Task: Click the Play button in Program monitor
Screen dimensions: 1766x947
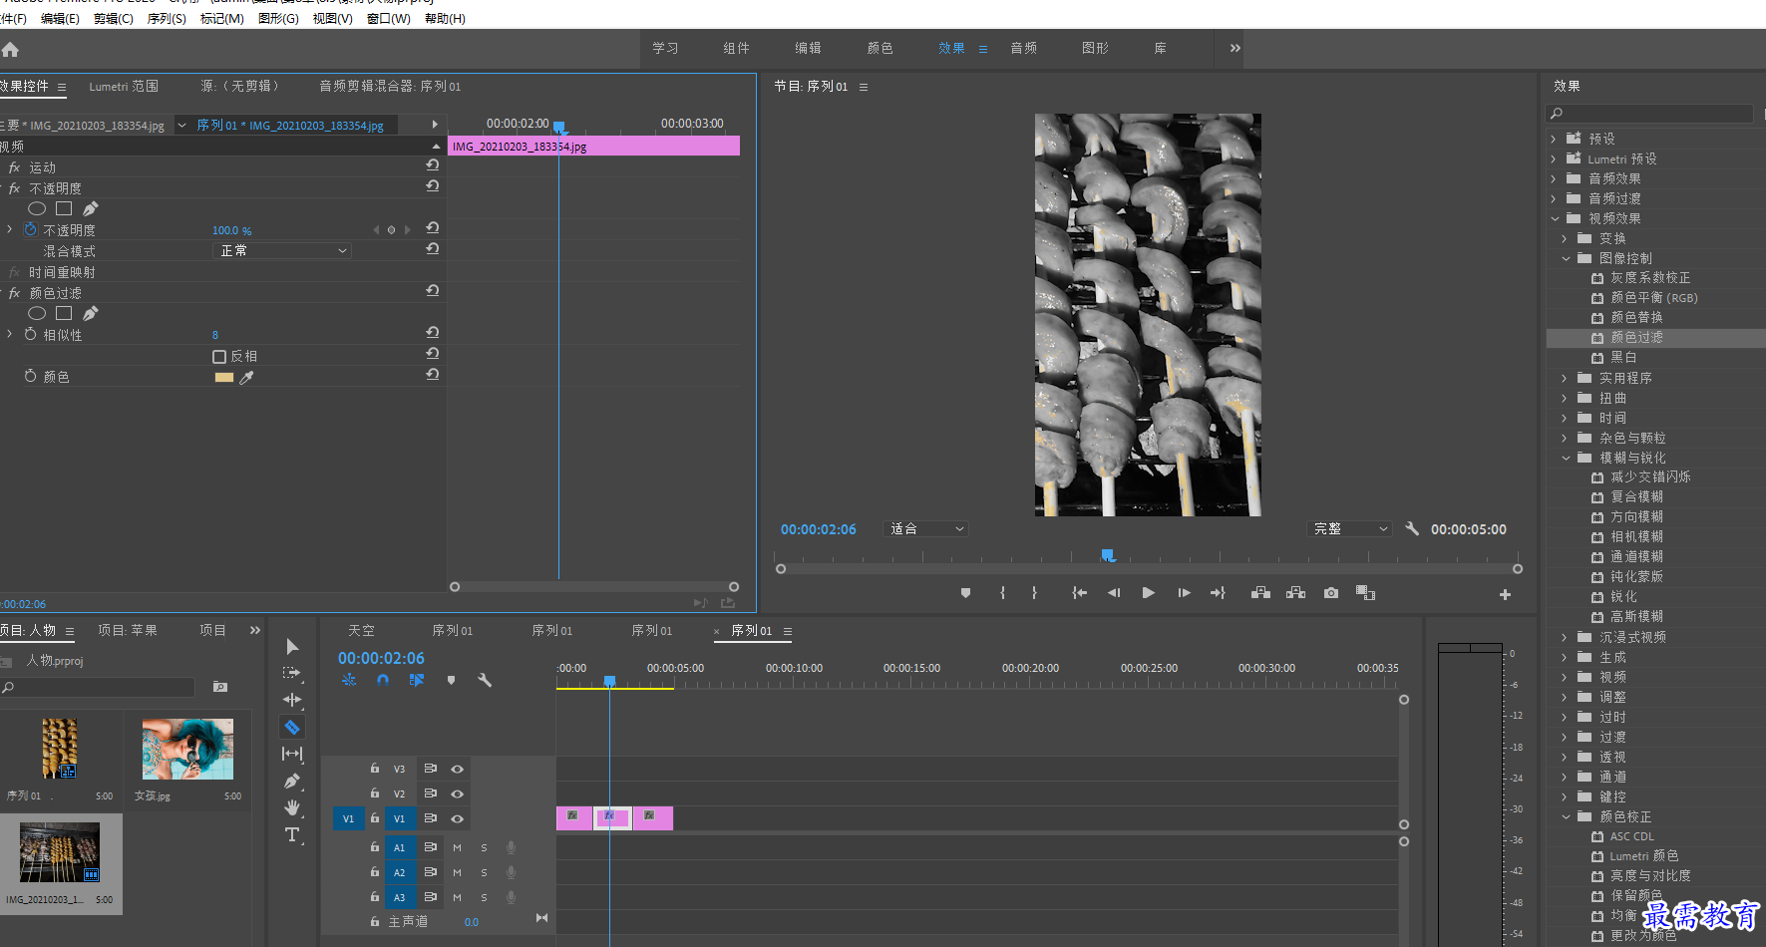Action: click(x=1148, y=593)
